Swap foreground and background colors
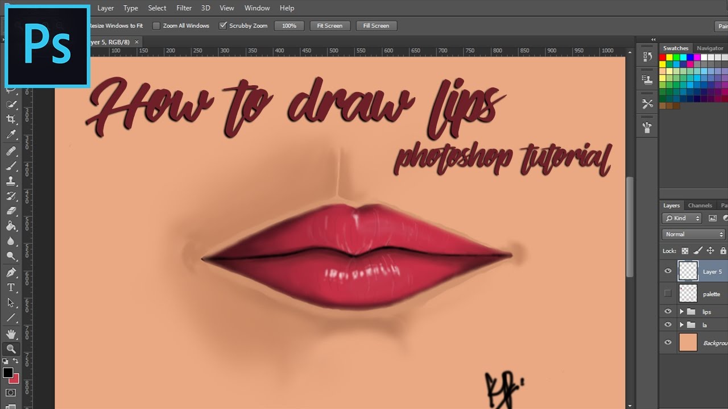Image resolution: width=728 pixels, height=409 pixels. (x=16, y=361)
